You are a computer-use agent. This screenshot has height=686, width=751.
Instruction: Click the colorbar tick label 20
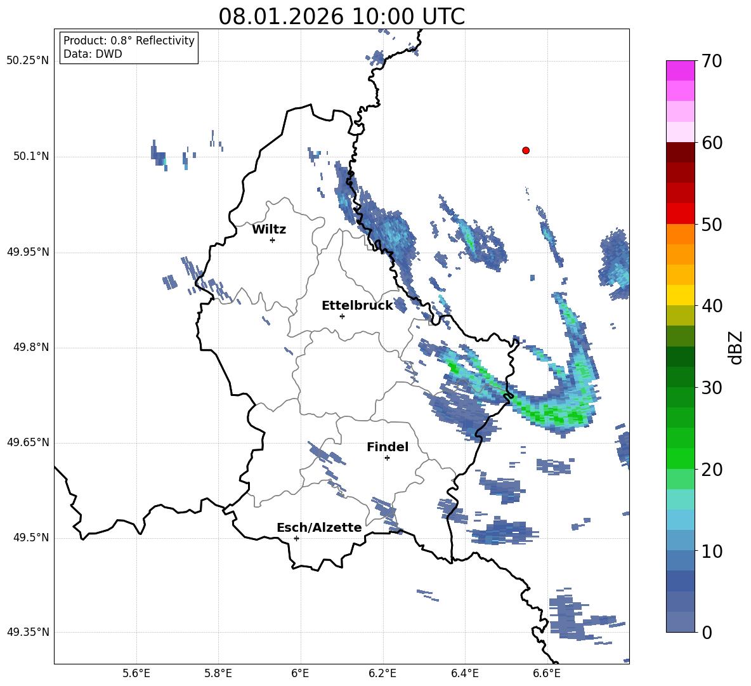tap(712, 470)
